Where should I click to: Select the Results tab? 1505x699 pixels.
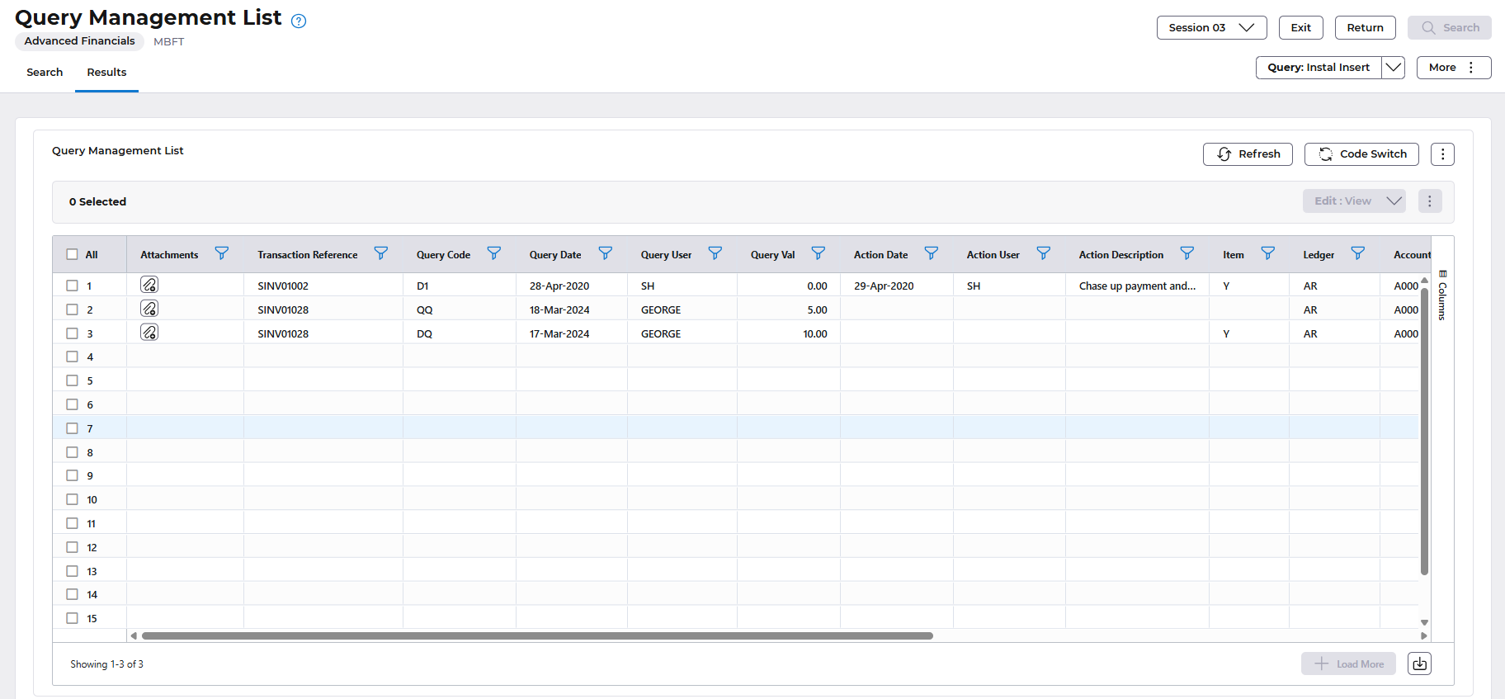pyautogui.click(x=106, y=73)
